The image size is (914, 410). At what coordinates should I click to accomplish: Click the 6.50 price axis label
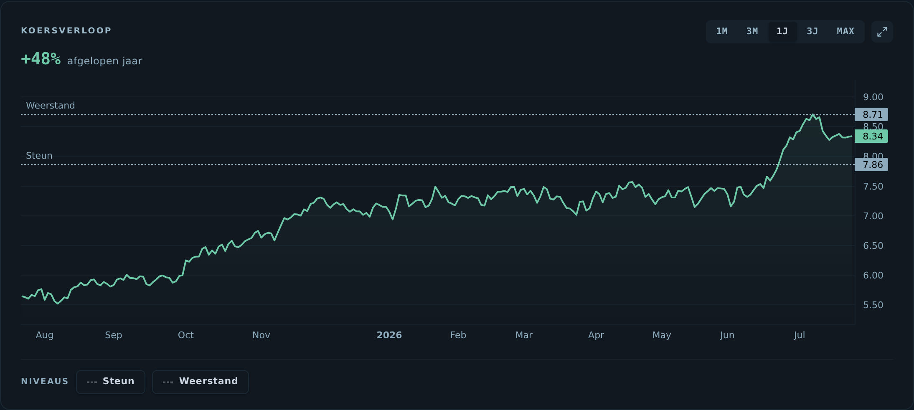[x=873, y=246]
